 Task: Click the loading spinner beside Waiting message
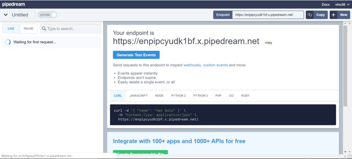coord(8,42)
